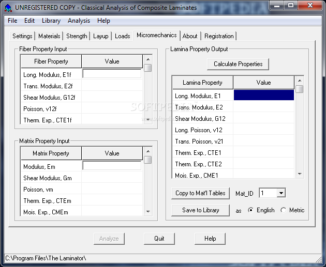The height and width of the screenshot is (267, 326).
Task: Open the Registration tab
Action: (219, 36)
